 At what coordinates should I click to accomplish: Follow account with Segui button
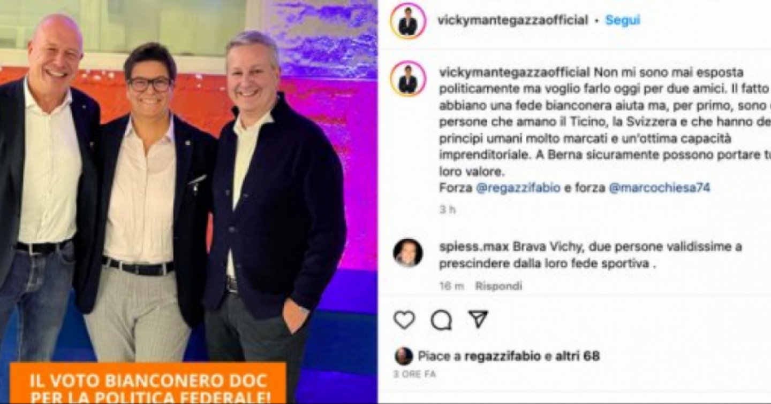click(622, 20)
